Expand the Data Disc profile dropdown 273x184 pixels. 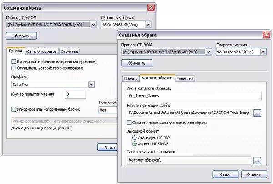91,84
